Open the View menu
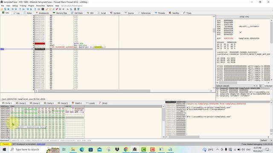The width and height of the screenshot is (273, 153). click(x=8, y=6)
